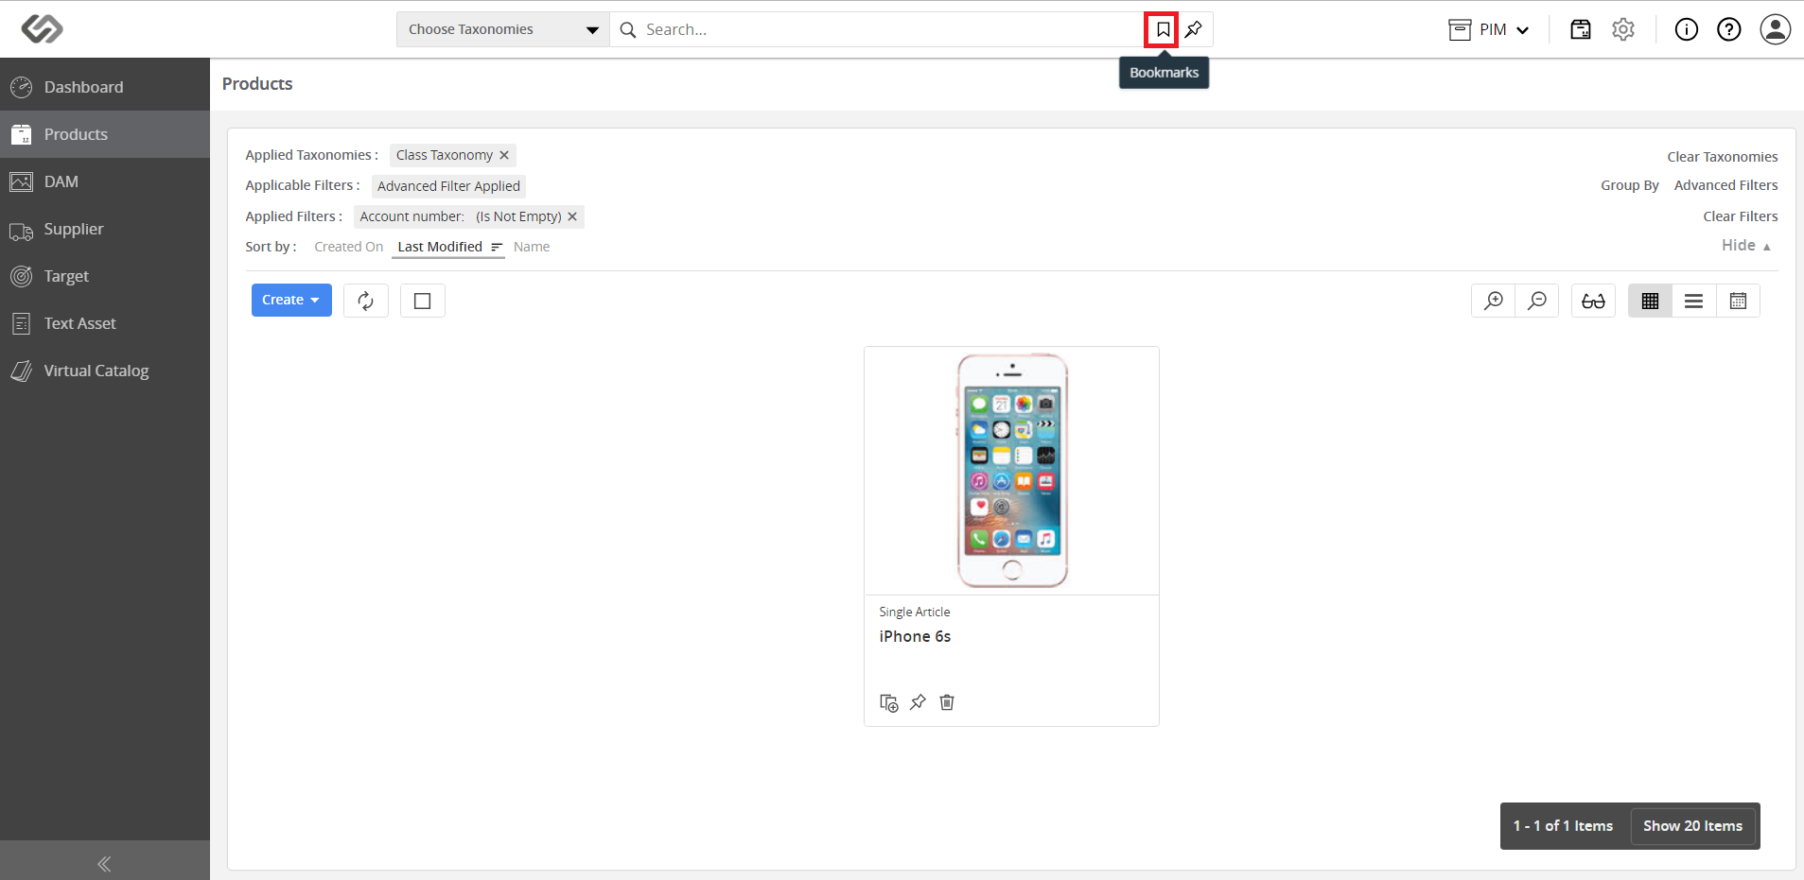1804x880 pixels.
Task: Click the zoom in icon
Action: 1494,301
